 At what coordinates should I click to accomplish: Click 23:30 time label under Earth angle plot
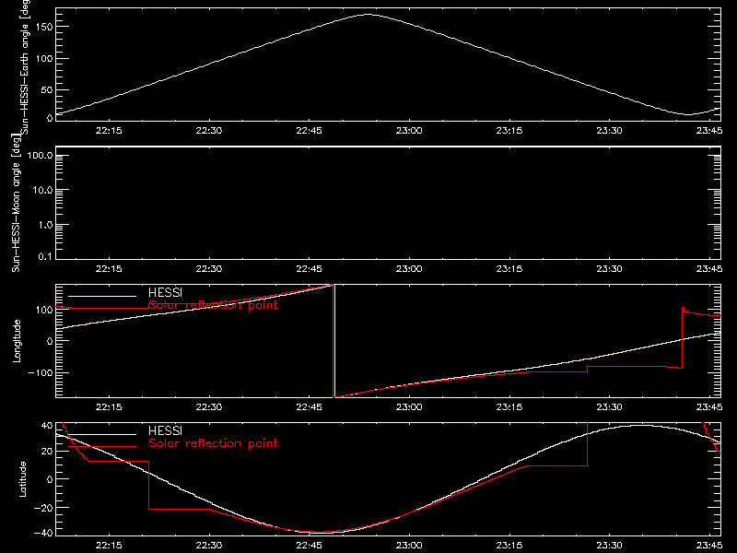(609, 131)
